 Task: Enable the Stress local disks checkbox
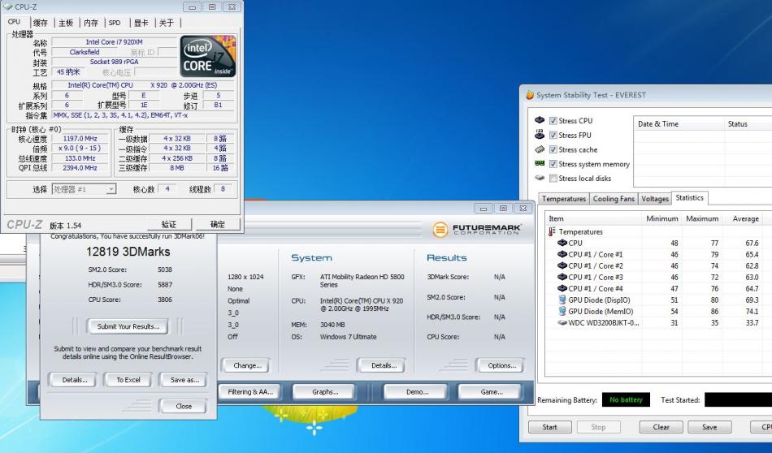click(x=553, y=178)
